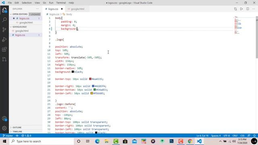Open the Accounts menu icon
This screenshot has width=258, height=145.
[x=4, y=118]
